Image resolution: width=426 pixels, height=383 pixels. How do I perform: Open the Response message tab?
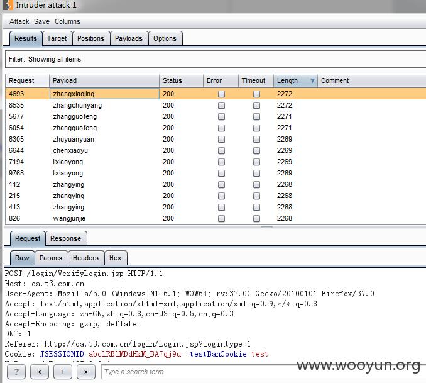point(66,238)
